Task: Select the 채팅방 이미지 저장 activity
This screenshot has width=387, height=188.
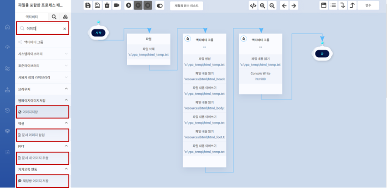Action: point(43,181)
